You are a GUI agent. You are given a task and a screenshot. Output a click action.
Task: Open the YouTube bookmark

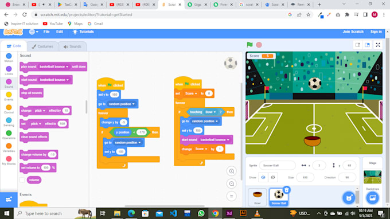point(53,24)
